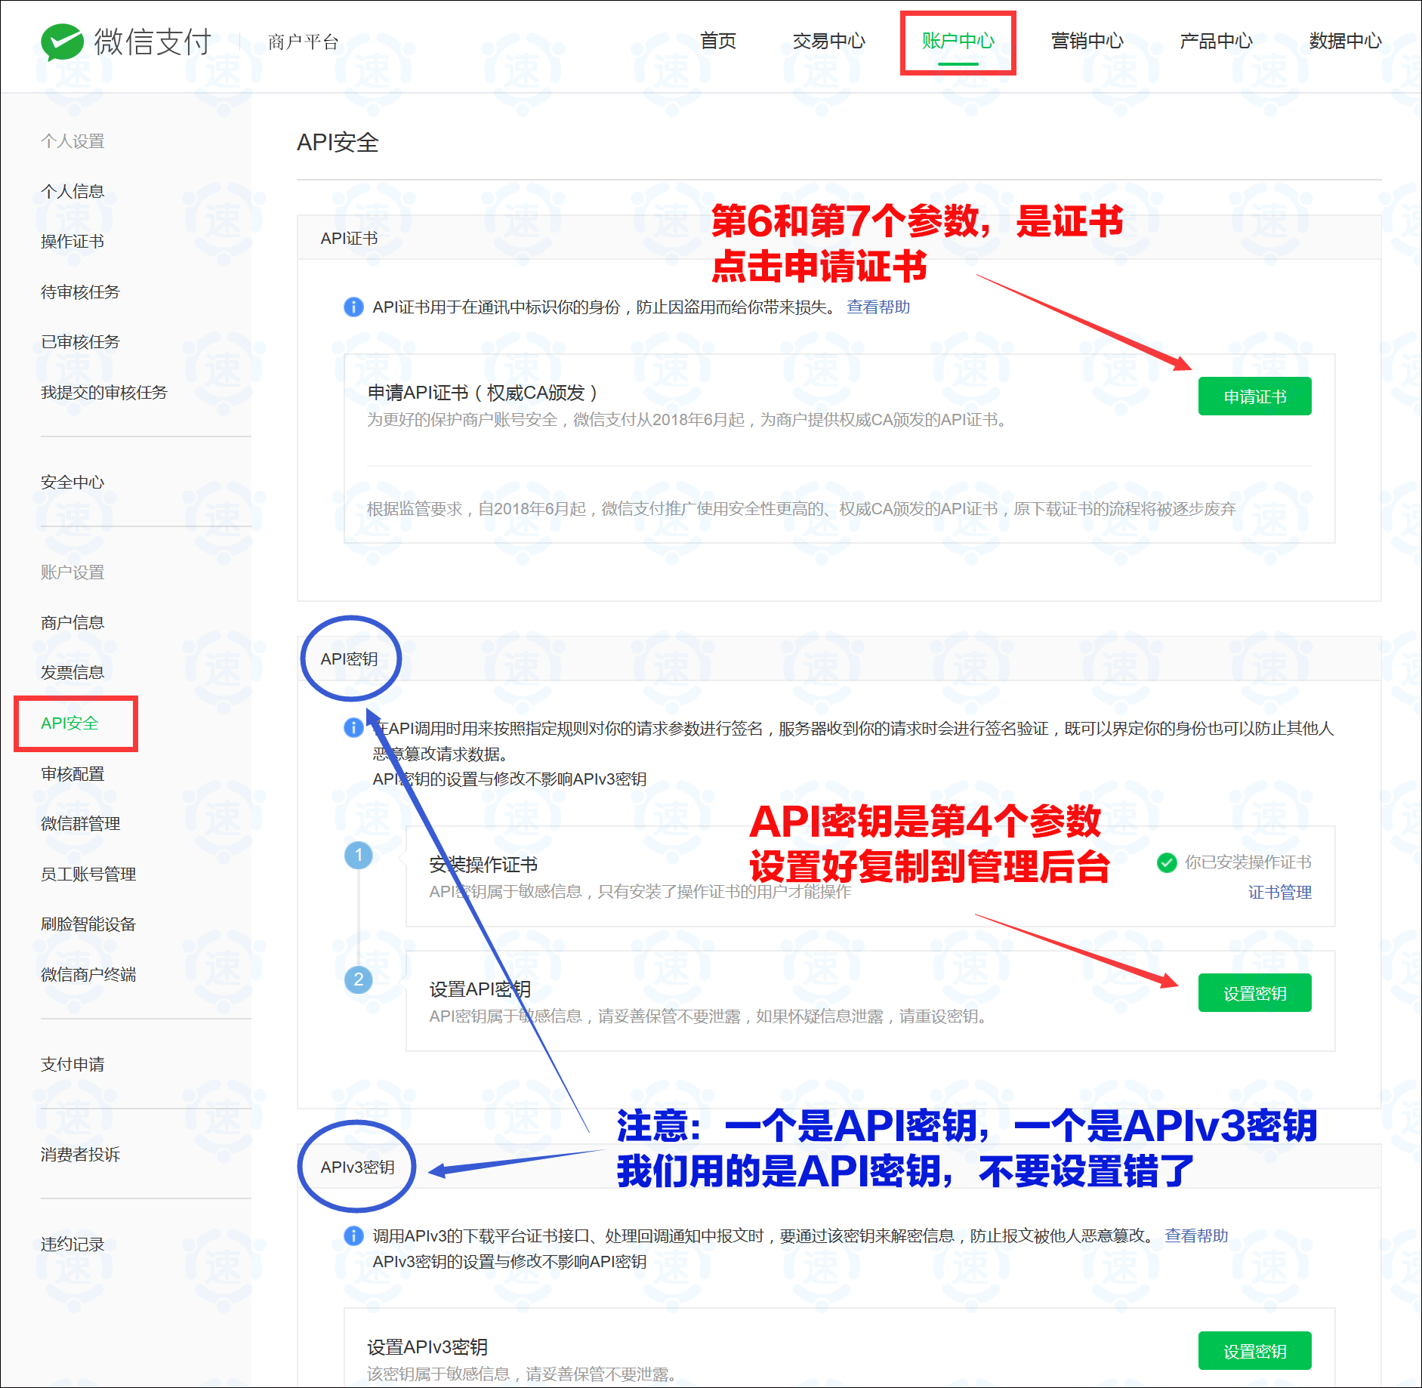Click the API安全 page heading

(x=338, y=143)
